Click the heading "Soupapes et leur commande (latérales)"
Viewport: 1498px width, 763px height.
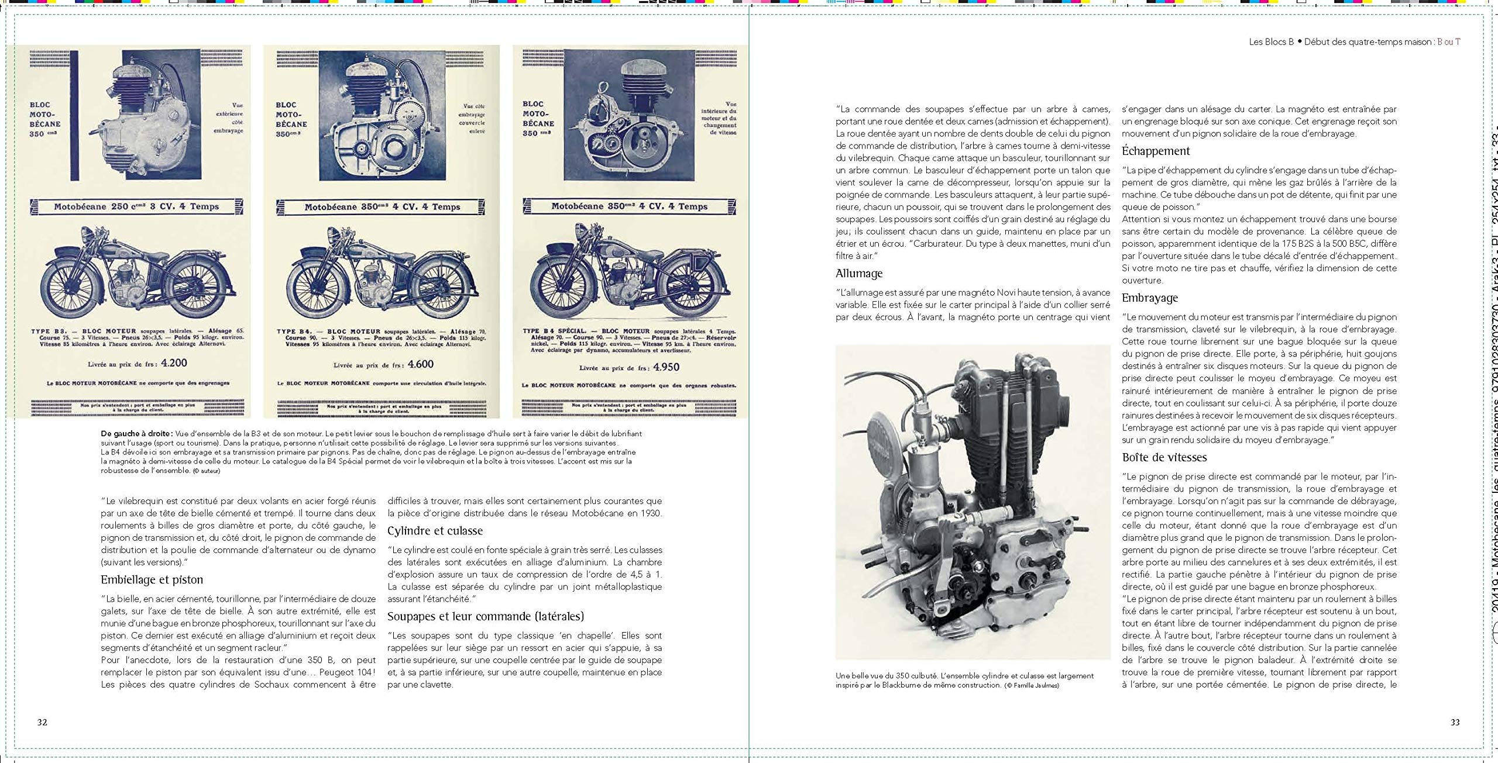(x=486, y=616)
